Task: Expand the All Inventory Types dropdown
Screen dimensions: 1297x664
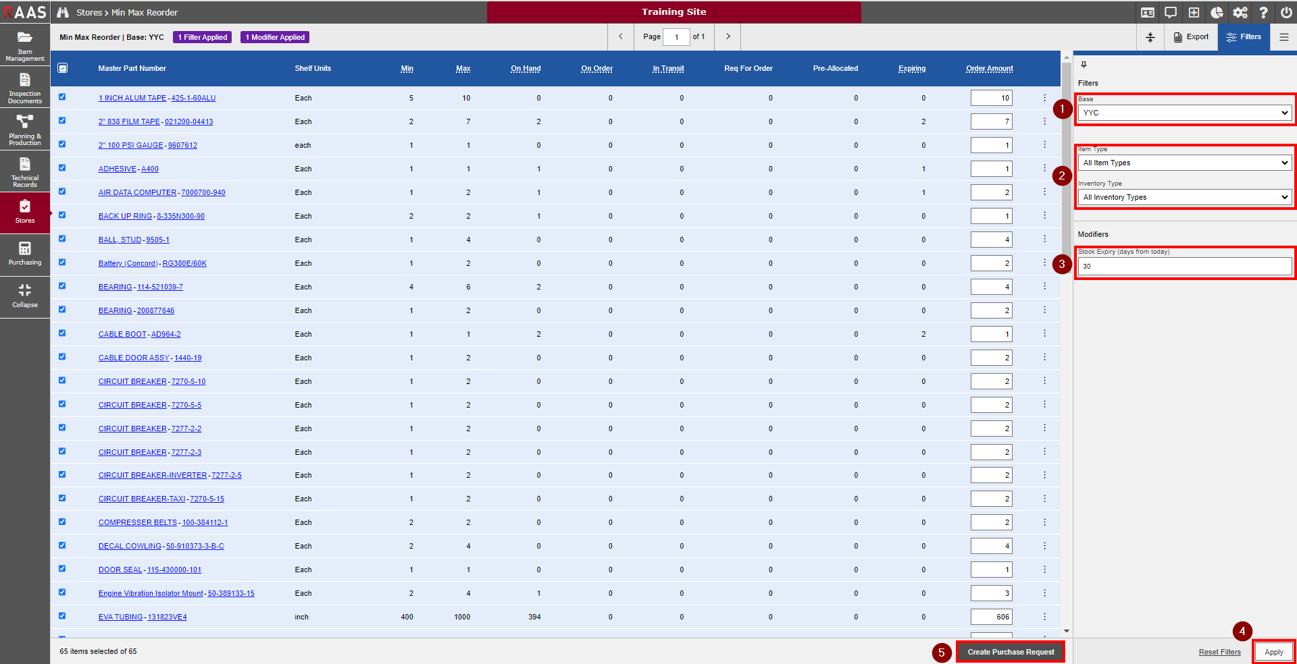Action: 1185,197
